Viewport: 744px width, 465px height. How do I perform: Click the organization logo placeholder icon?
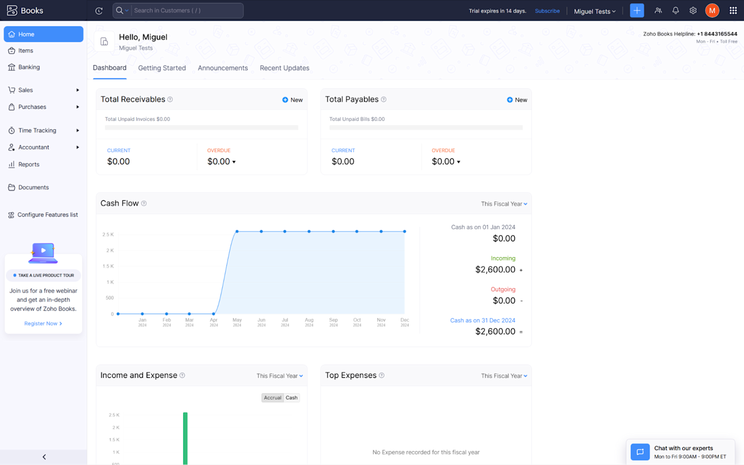point(104,41)
